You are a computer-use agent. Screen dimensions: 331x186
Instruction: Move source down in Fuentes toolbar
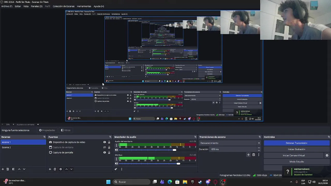point(71,169)
